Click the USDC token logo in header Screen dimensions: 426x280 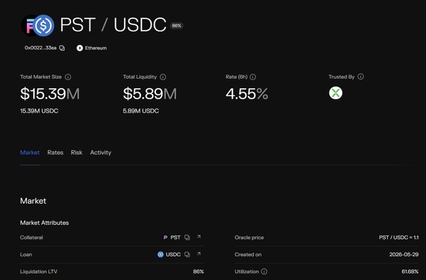pyautogui.click(x=43, y=26)
